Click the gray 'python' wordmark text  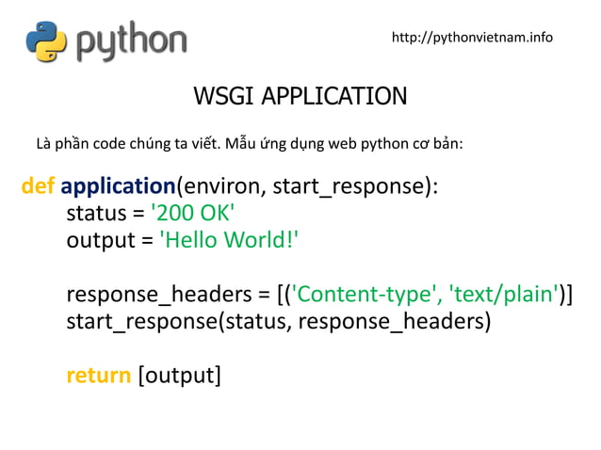point(132,41)
